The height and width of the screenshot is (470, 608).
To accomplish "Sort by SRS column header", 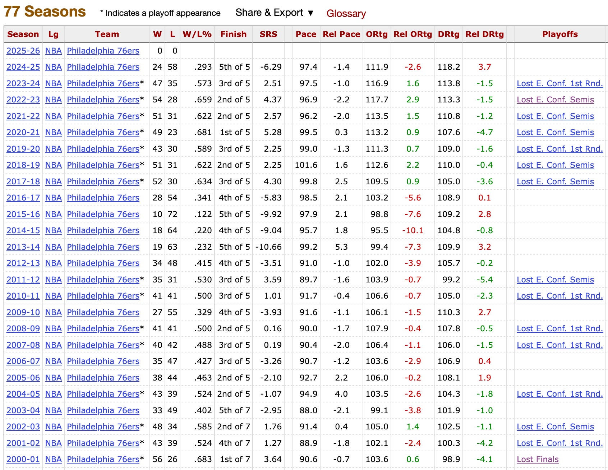I will point(268,34).
